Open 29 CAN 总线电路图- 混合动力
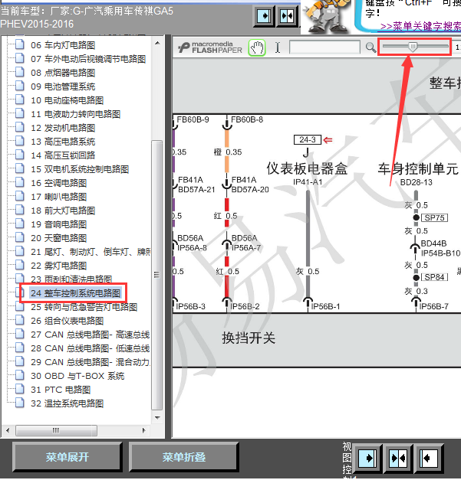The height and width of the screenshot is (480, 461). coord(91,362)
